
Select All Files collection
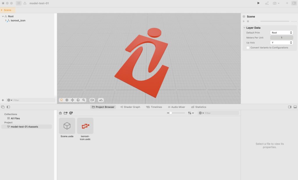tap(15, 118)
